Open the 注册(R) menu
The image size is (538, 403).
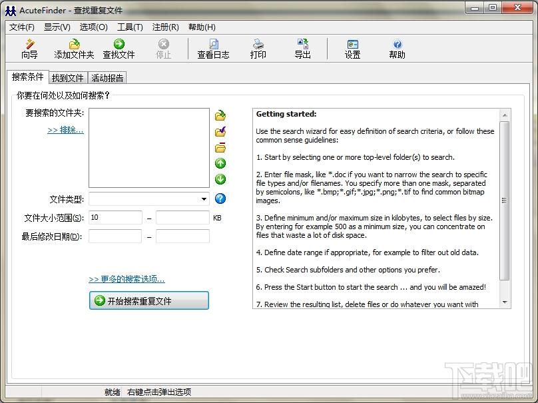(165, 27)
